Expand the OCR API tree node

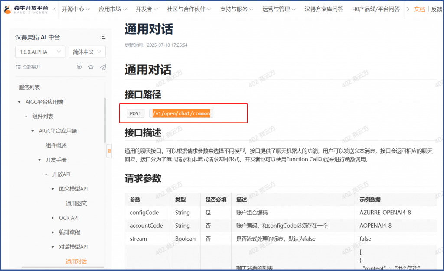[x=53, y=218]
